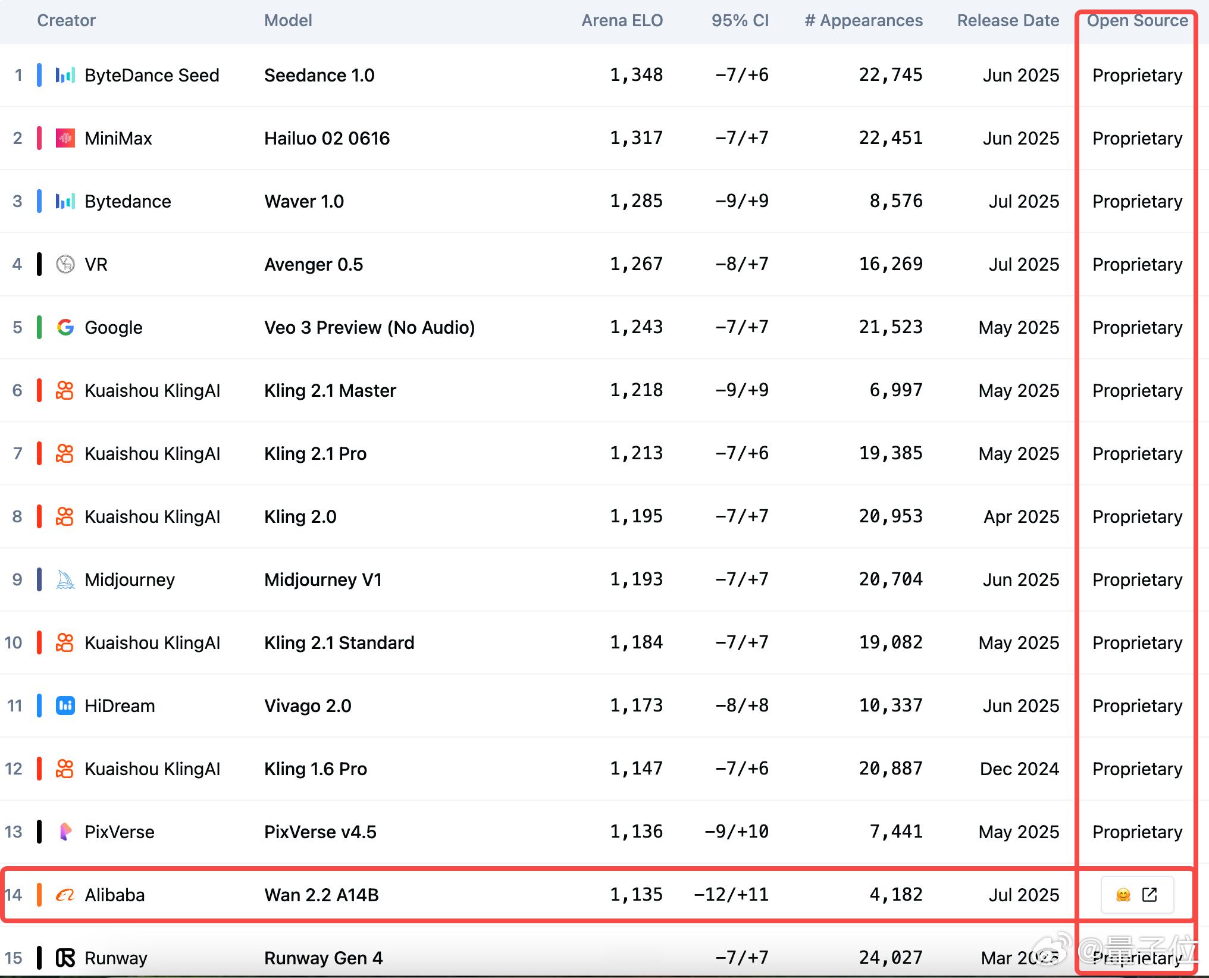The image size is (1209, 978).
Task: Click Google creator name
Action: [x=114, y=328]
